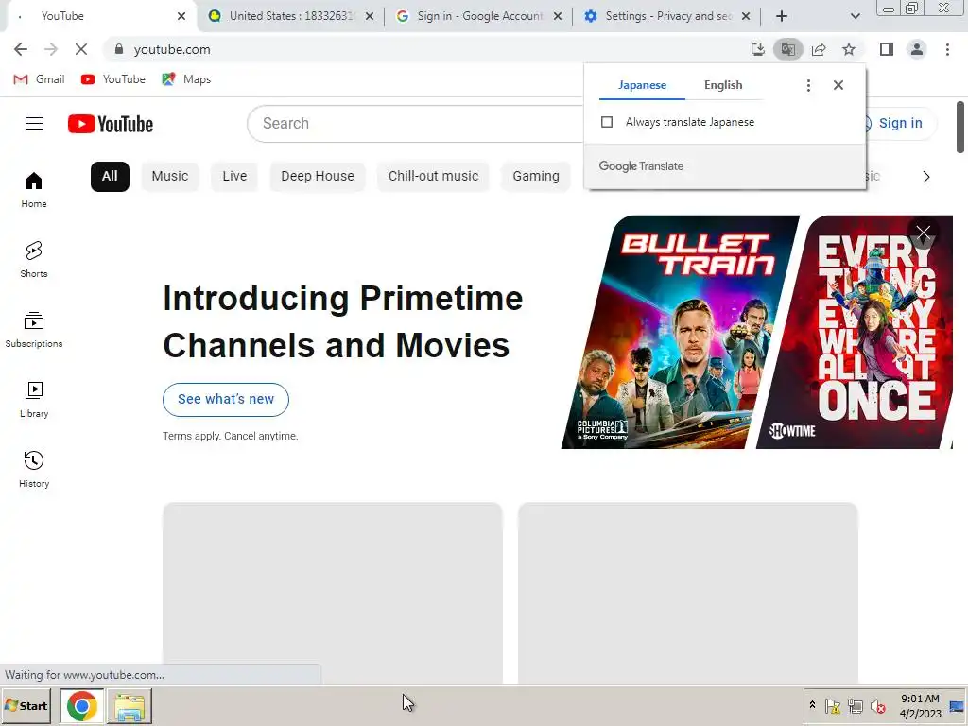Close the Google Translate popup
The width and height of the screenshot is (968, 726).
pos(838,85)
